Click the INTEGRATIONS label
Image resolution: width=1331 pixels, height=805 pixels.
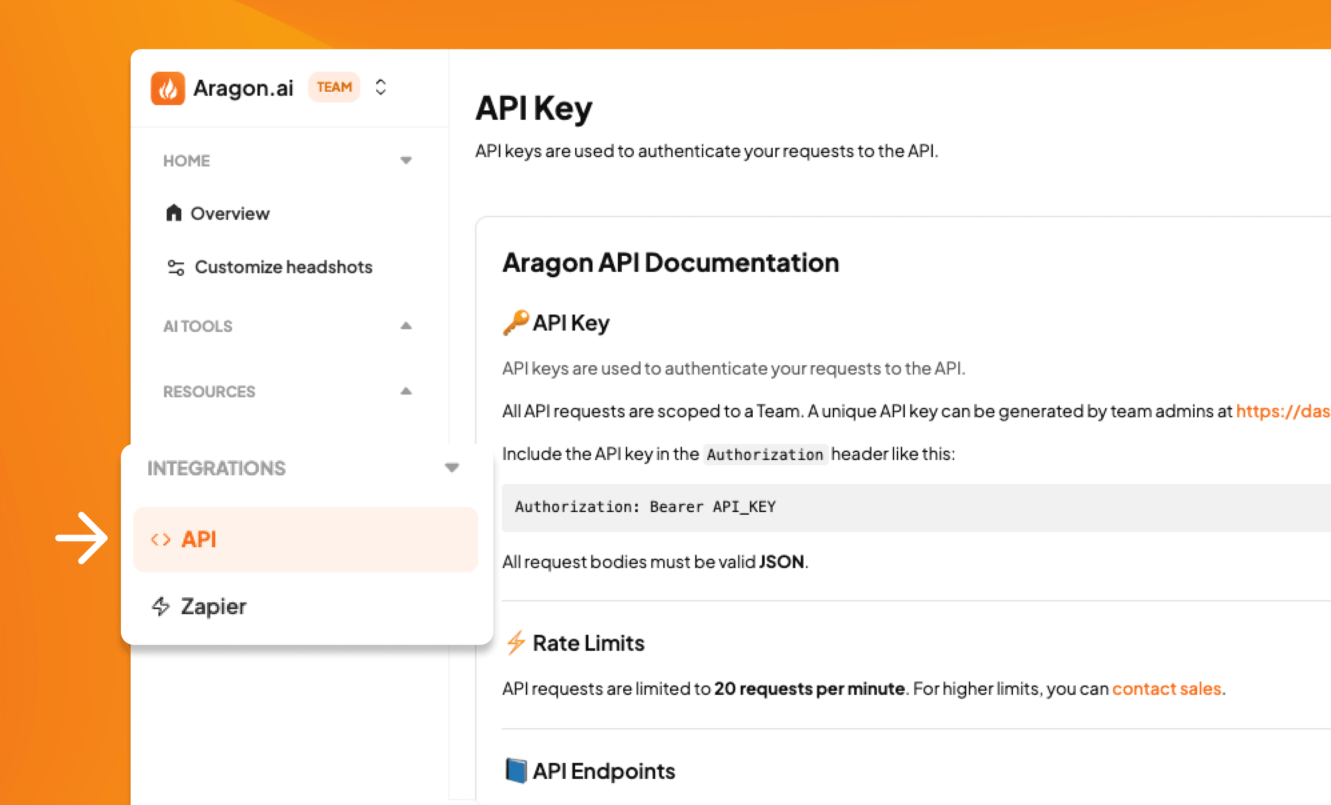tap(216, 468)
